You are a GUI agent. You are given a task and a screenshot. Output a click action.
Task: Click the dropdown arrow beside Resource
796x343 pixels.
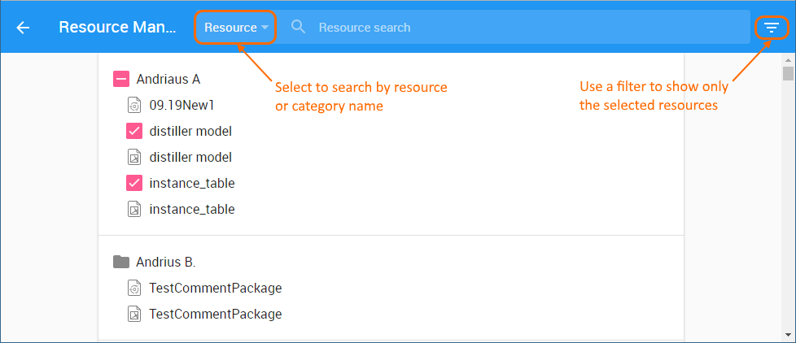click(x=265, y=28)
